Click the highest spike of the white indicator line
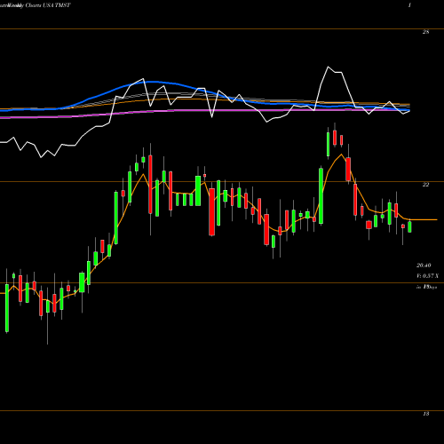This screenshot has height=444, width=444. [328, 67]
